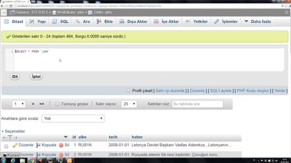Screen dimensions: 291x163
Task: Click the column options down-triangle in table header
Action: 65,137
